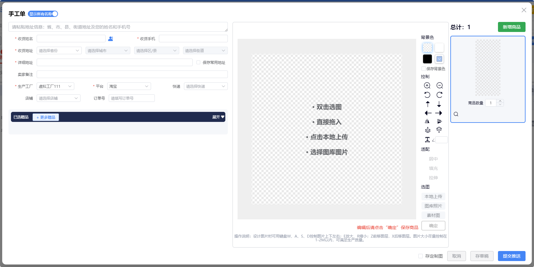Check 保存背景色 checkbox
Viewport: 534px width, 267px height.
pos(424,69)
